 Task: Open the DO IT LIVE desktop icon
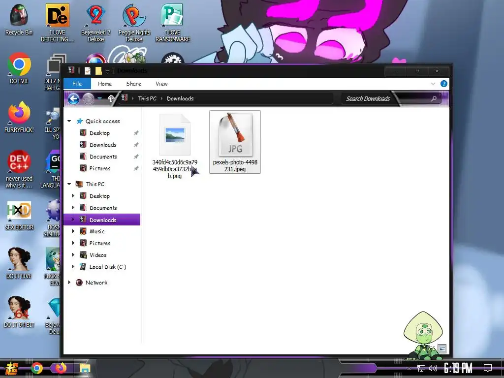[19, 263]
